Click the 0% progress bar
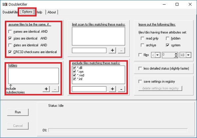Viewport: 197px width, 138px height. pyautogui.click(x=118, y=130)
